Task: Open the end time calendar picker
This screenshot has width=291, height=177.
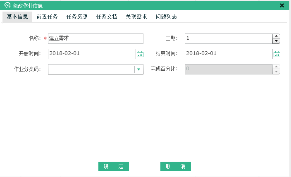Action: coord(277,54)
